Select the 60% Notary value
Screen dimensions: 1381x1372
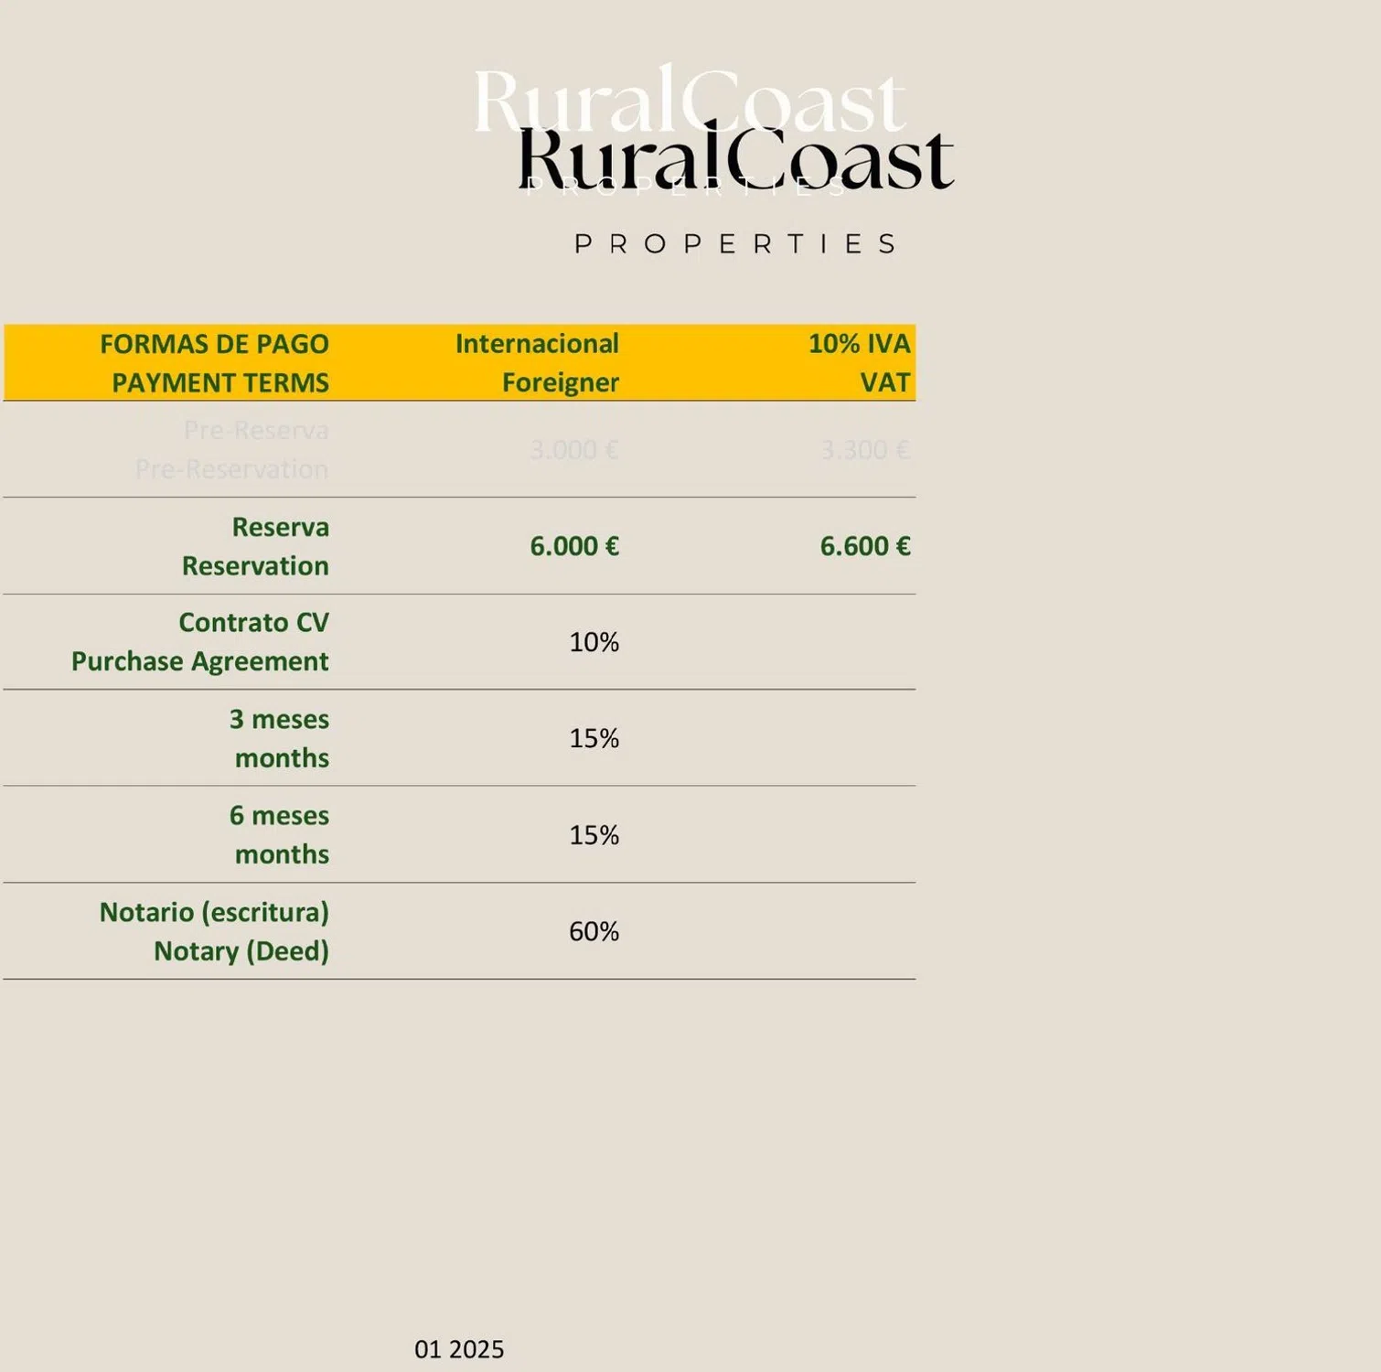point(594,931)
